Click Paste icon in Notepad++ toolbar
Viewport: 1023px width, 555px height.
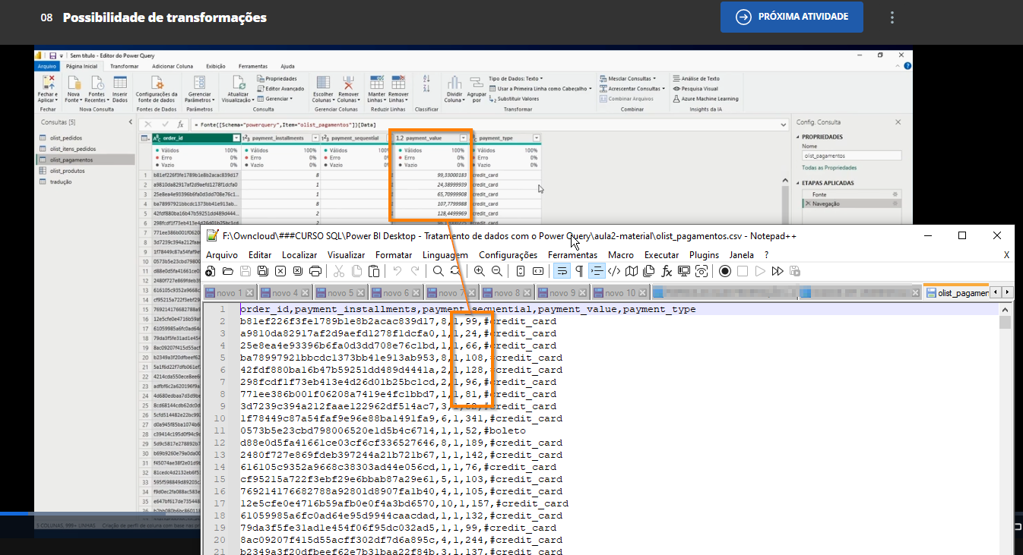[x=373, y=271]
